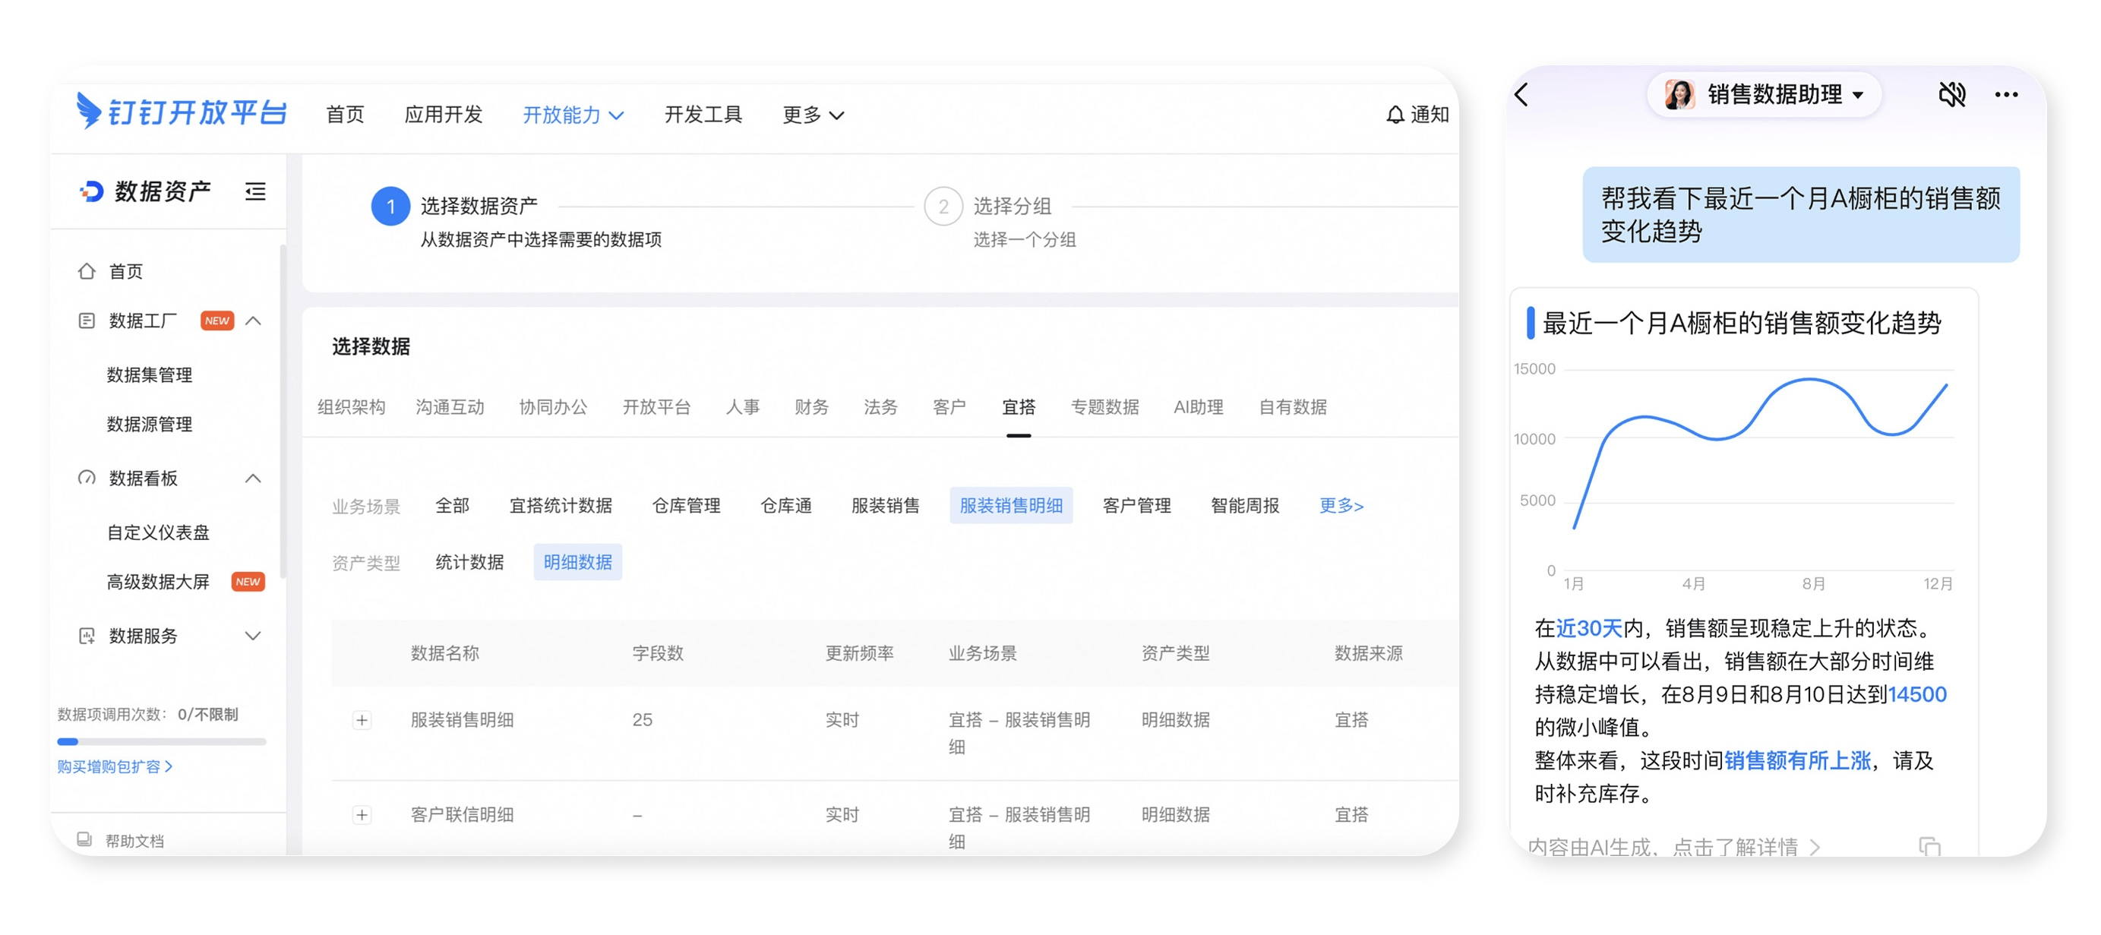Show more scenarios via 更多> link

(1341, 506)
